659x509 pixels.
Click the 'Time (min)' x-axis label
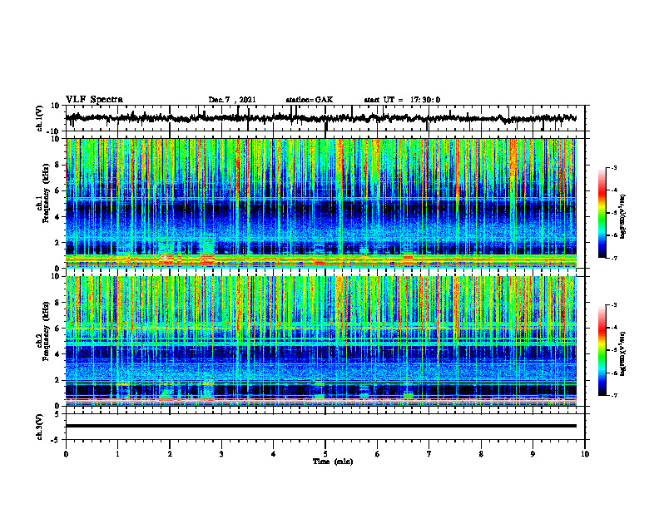coord(333,462)
